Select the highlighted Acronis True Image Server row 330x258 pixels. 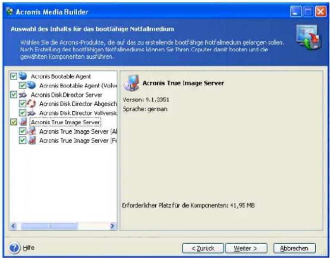(65, 122)
